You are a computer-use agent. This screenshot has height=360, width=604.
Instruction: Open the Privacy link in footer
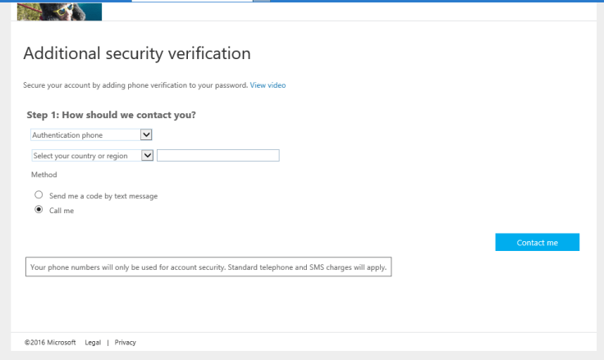coord(125,343)
